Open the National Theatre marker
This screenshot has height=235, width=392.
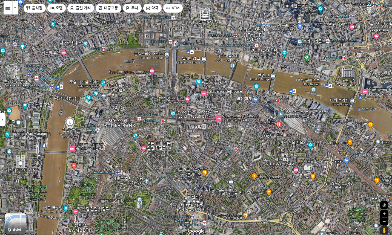coord(103,83)
